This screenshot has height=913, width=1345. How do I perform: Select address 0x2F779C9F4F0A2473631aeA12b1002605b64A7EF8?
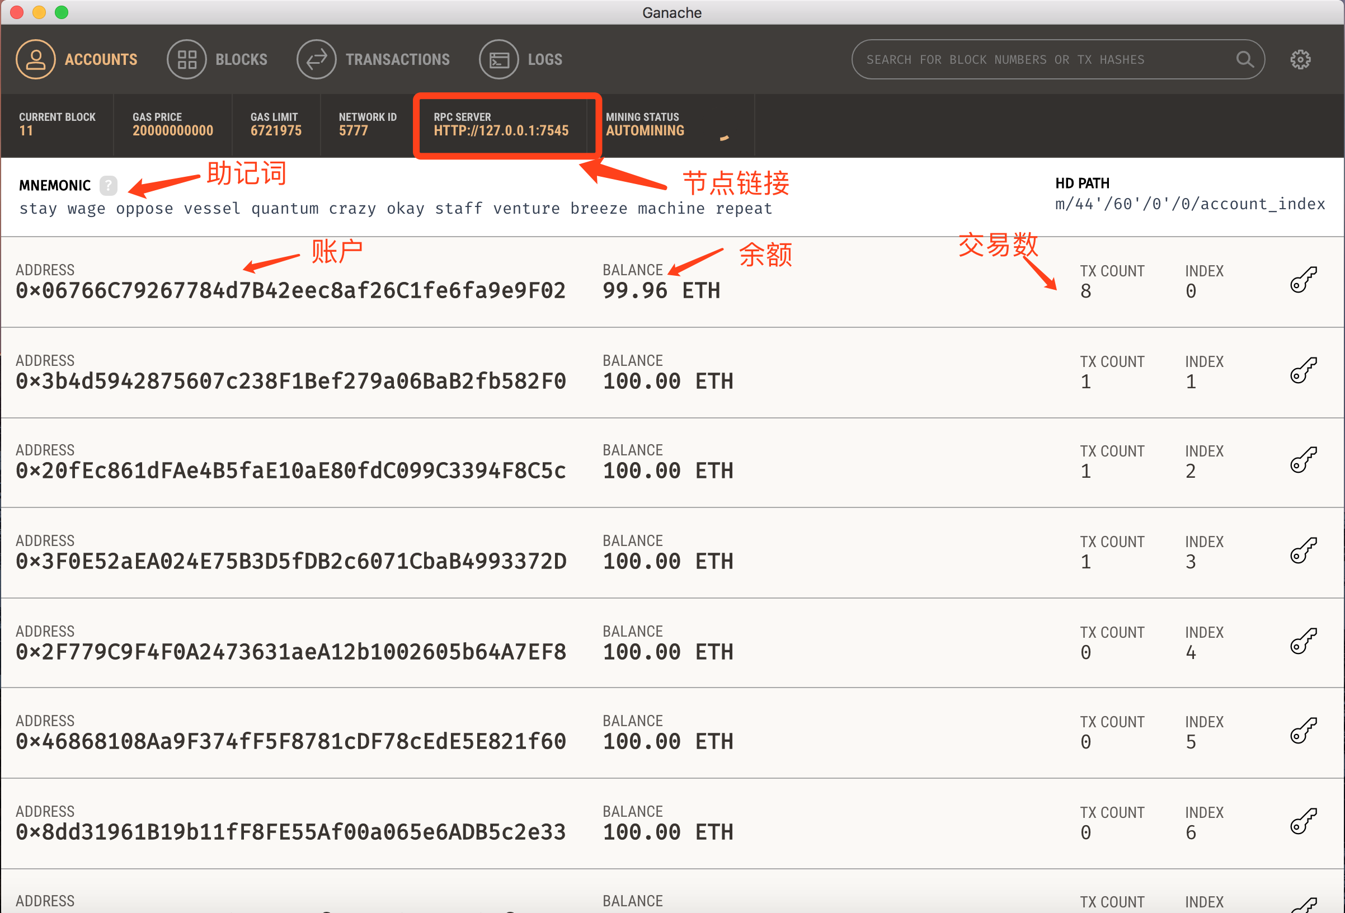point(290,652)
